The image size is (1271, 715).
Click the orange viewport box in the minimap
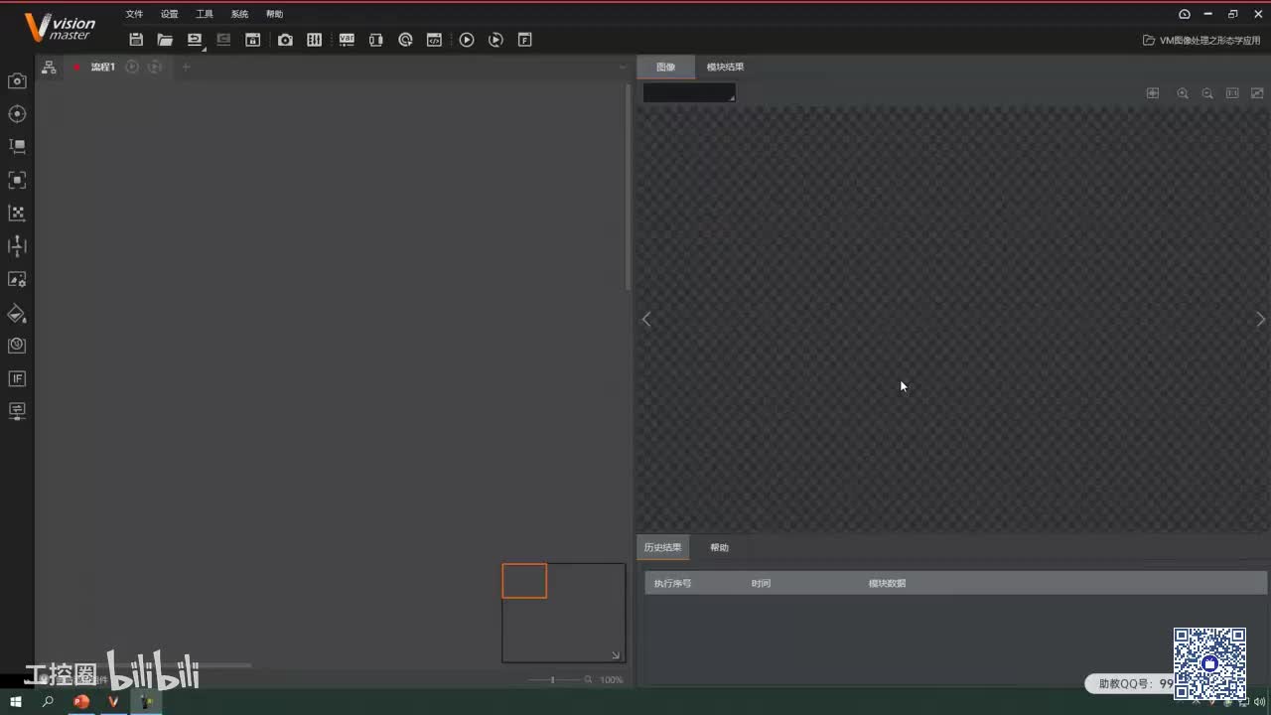(524, 581)
